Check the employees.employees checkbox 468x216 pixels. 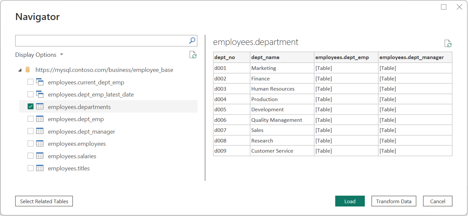(x=31, y=144)
